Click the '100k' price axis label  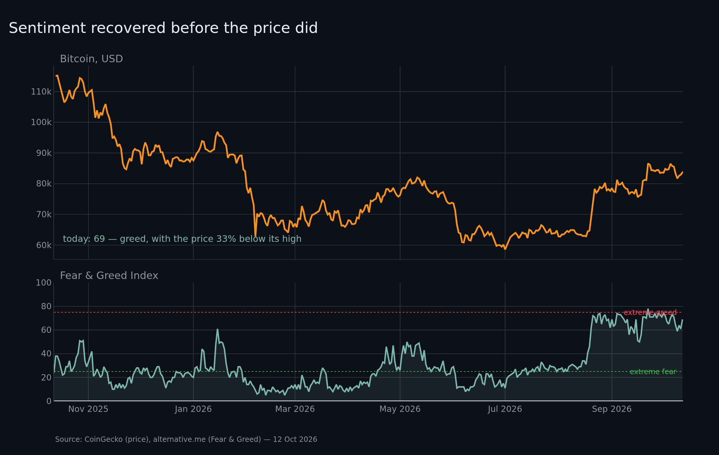(x=41, y=122)
